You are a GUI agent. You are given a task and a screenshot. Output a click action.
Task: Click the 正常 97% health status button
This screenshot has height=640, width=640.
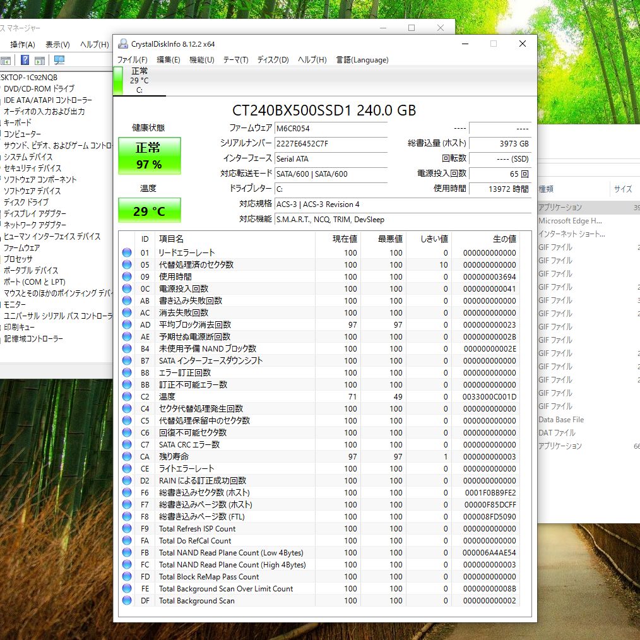point(148,155)
